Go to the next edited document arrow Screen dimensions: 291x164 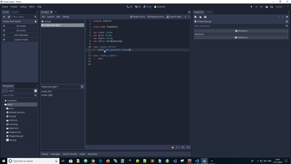tap(189, 17)
